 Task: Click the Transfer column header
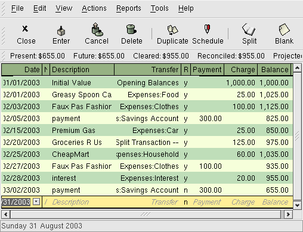click(x=147, y=70)
